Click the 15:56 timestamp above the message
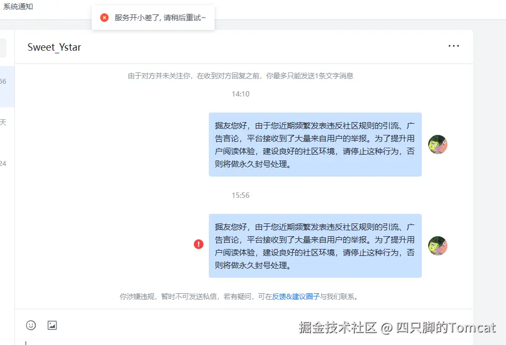The width and height of the screenshot is (506, 345). point(241,195)
